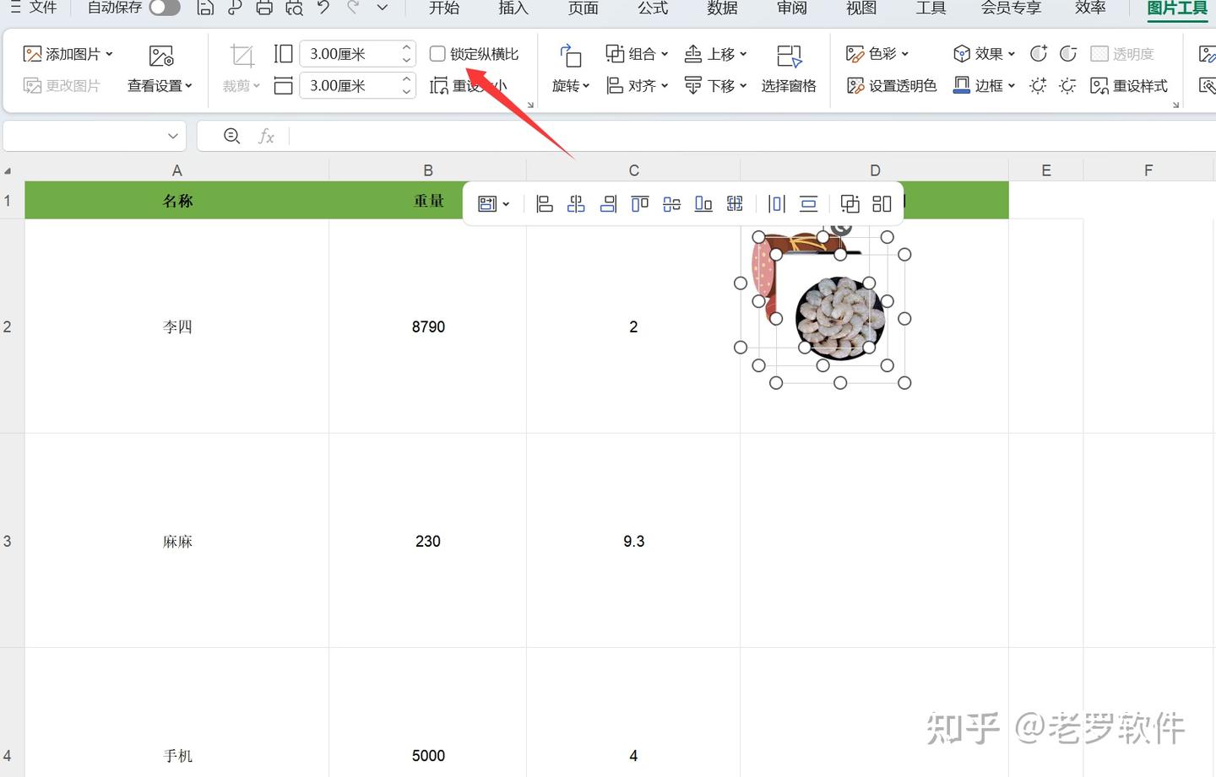Viewport: 1216px width, 777px height.
Task: Switch to the 公式 tab
Action: (653, 8)
